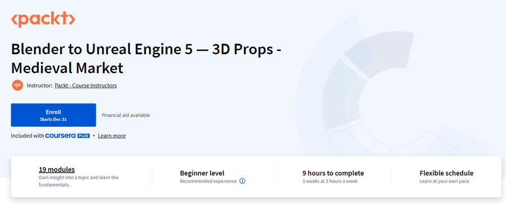Open the Packt - Course Instructors link
Viewport: 506px width, 205px height.
85,86
